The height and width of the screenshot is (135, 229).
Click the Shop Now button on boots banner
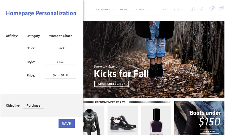click(210, 131)
